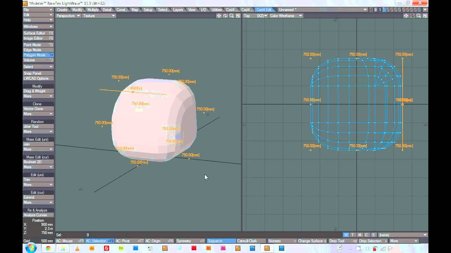Open the Texture render style dropdown
Viewport: 451px width, 253px height.
click(x=99, y=16)
